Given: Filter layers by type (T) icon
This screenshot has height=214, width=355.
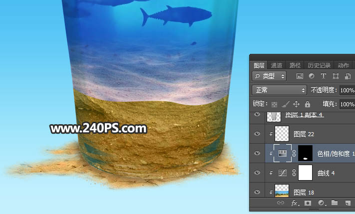Looking at the screenshot, I should click(324, 76).
